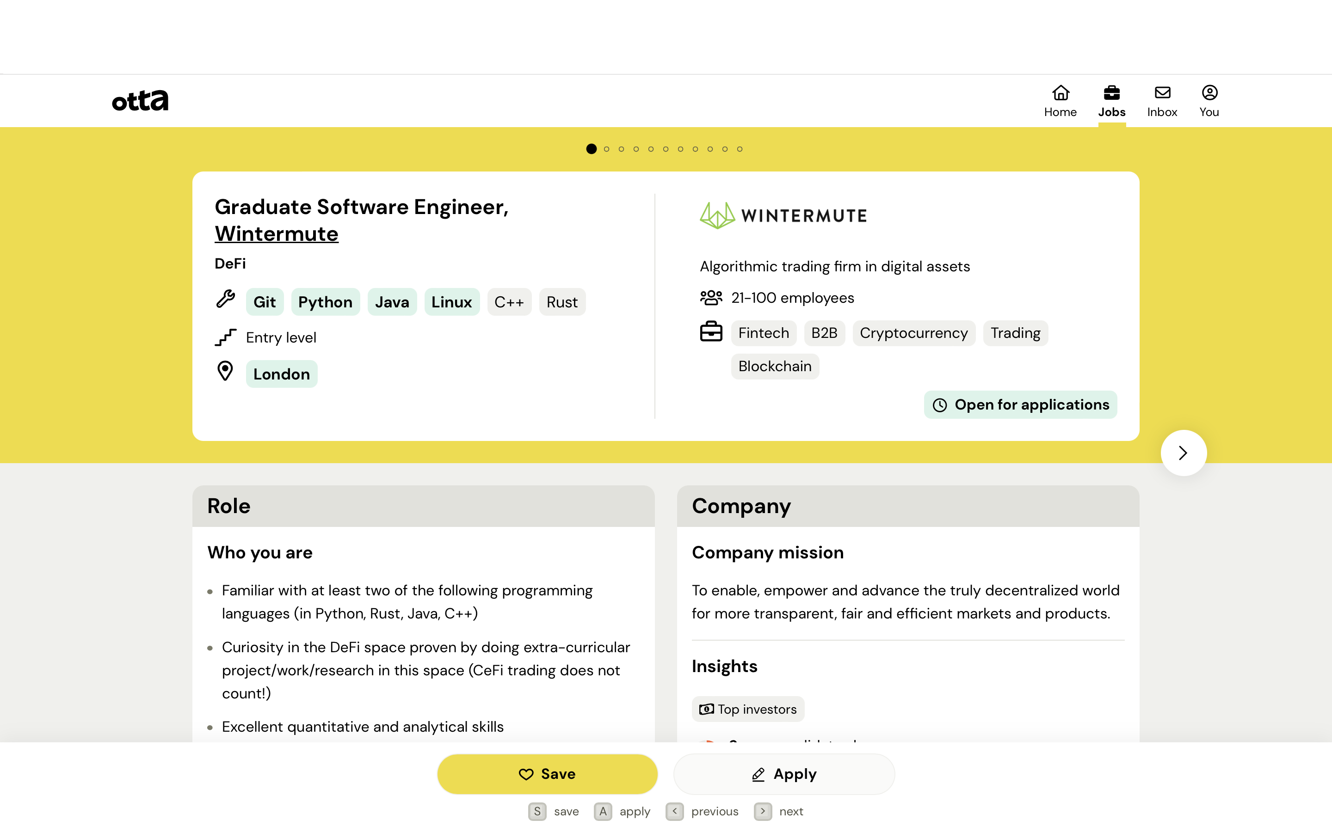The image size is (1332, 832).
Task: Click the 'Entry level' text
Action: [x=281, y=337]
